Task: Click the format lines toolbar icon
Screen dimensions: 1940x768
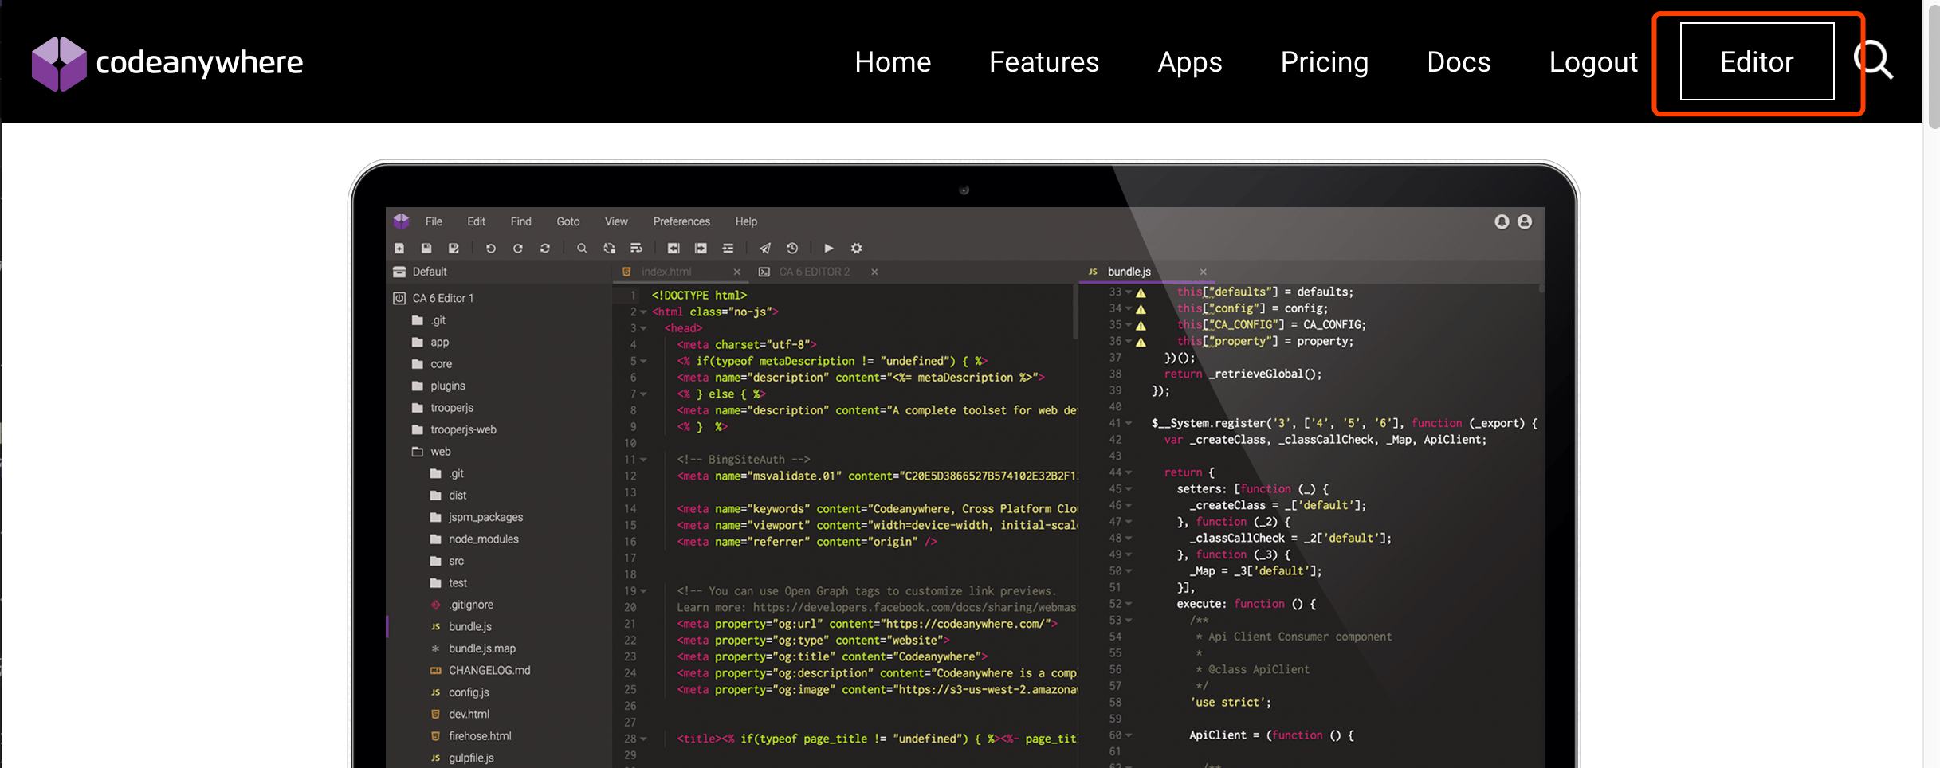Action: pyautogui.click(x=728, y=249)
